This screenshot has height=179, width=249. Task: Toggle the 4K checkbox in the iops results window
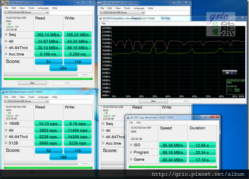(x=6, y=130)
